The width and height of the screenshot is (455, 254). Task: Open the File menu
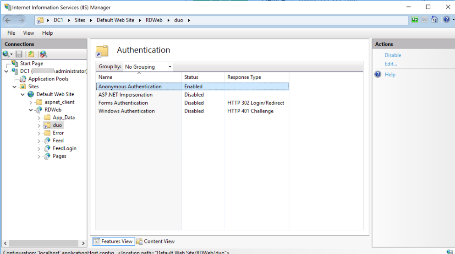pyautogui.click(x=11, y=33)
